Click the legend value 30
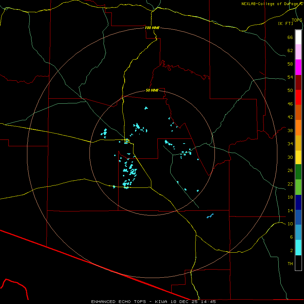The width and height of the screenshot is (304, 304). tap(290, 157)
